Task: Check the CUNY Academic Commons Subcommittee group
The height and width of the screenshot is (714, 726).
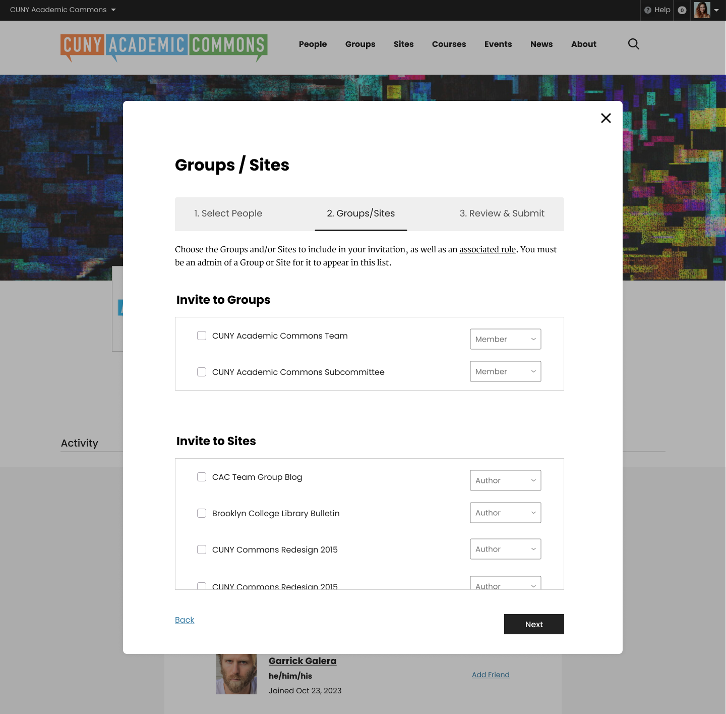Action: coord(202,372)
